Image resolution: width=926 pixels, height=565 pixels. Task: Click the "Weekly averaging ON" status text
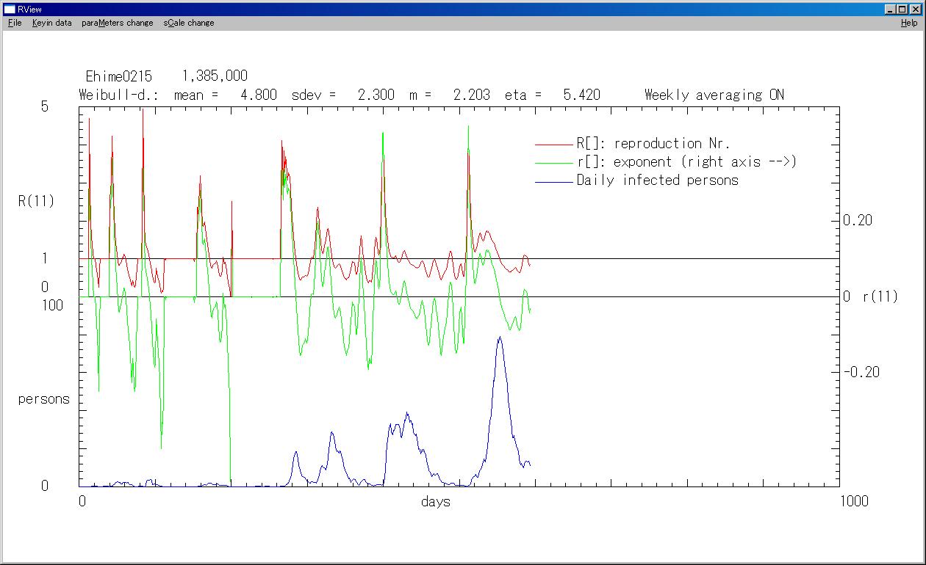[714, 95]
